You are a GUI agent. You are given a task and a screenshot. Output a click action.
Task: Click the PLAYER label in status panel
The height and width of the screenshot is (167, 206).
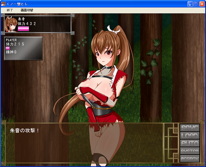click(x=11, y=40)
